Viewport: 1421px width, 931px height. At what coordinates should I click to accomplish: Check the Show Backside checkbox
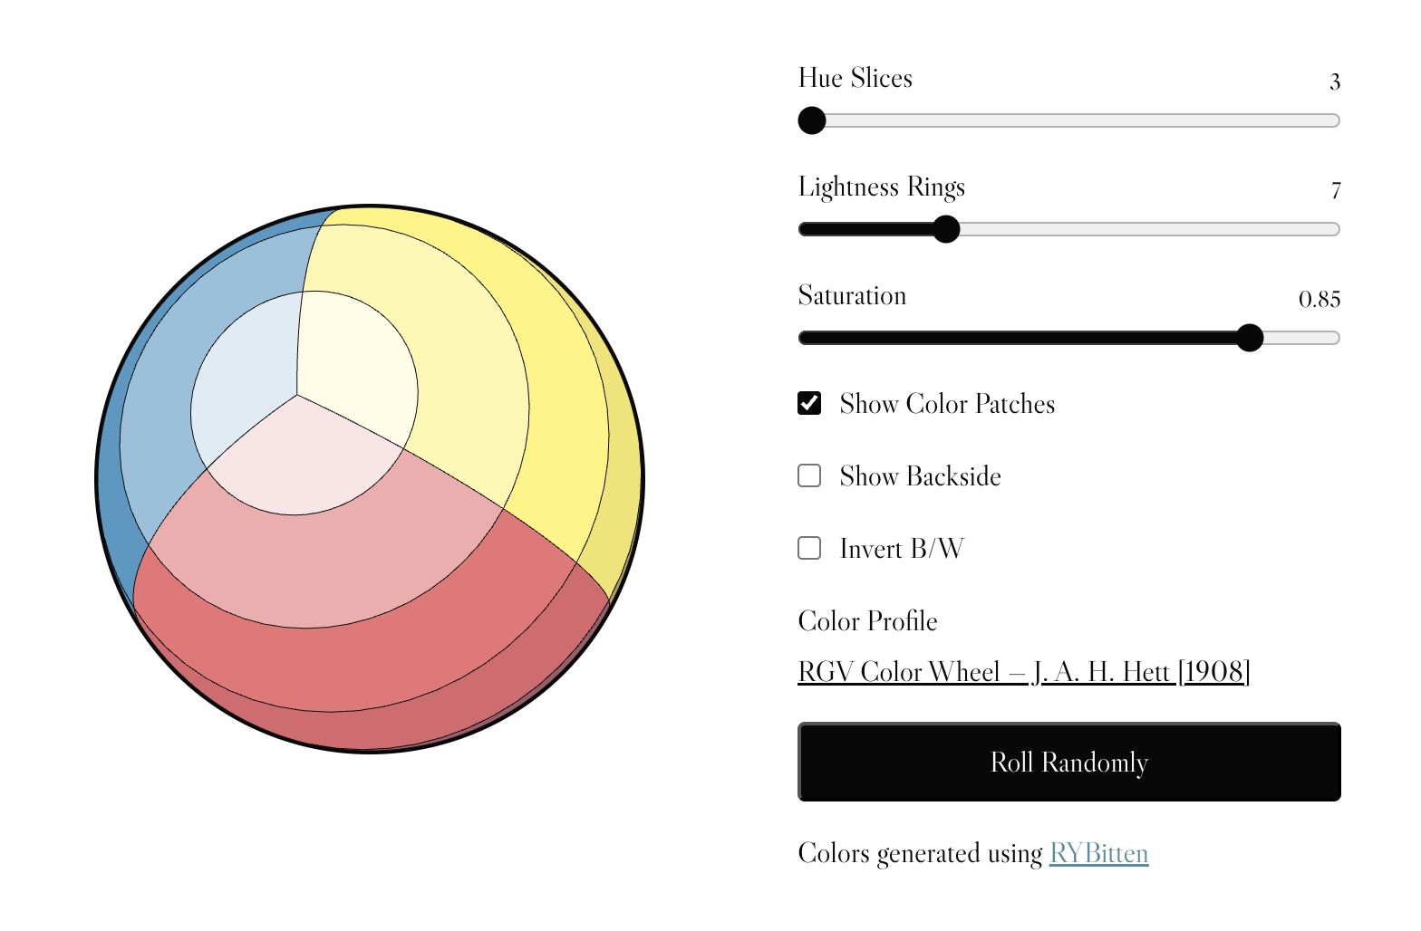809,475
